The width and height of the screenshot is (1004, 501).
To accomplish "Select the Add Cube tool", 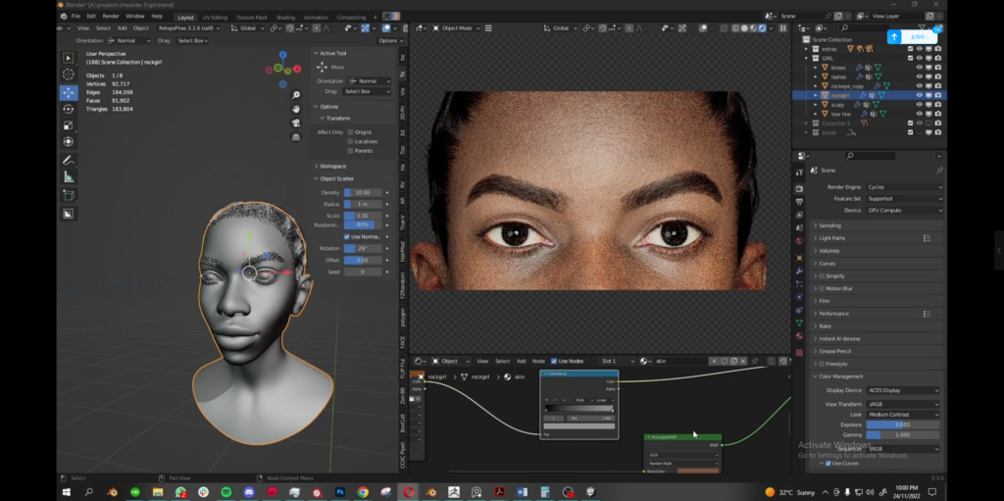I will (x=68, y=195).
